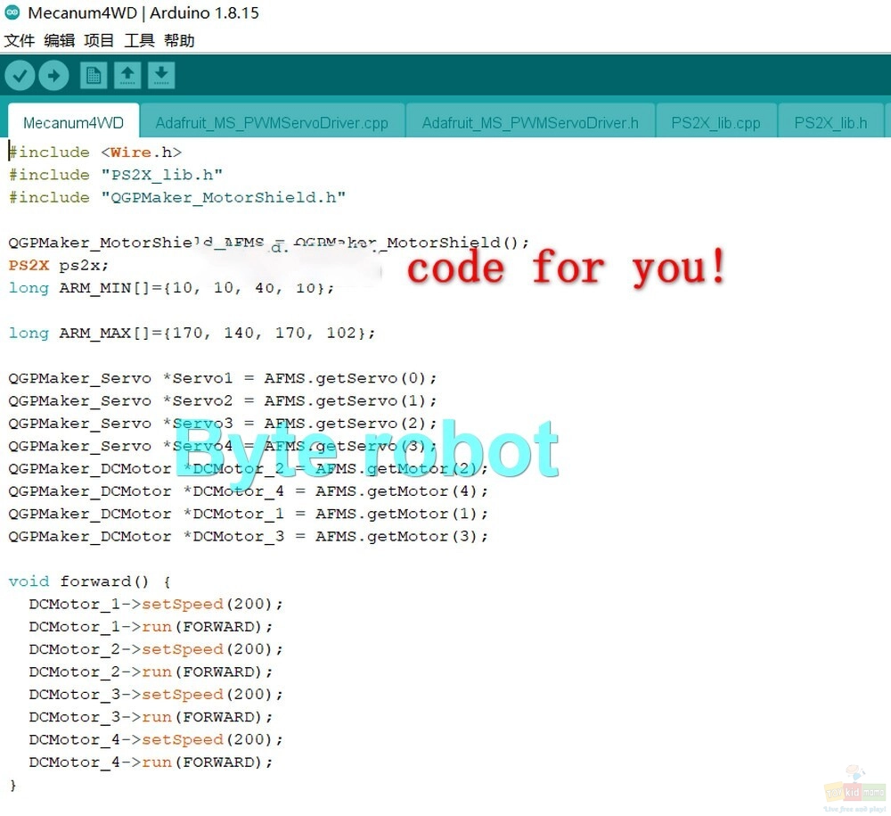Click the DCMotor_1->setSpeed(200); line
The image size is (891, 816).
coord(156,604)
